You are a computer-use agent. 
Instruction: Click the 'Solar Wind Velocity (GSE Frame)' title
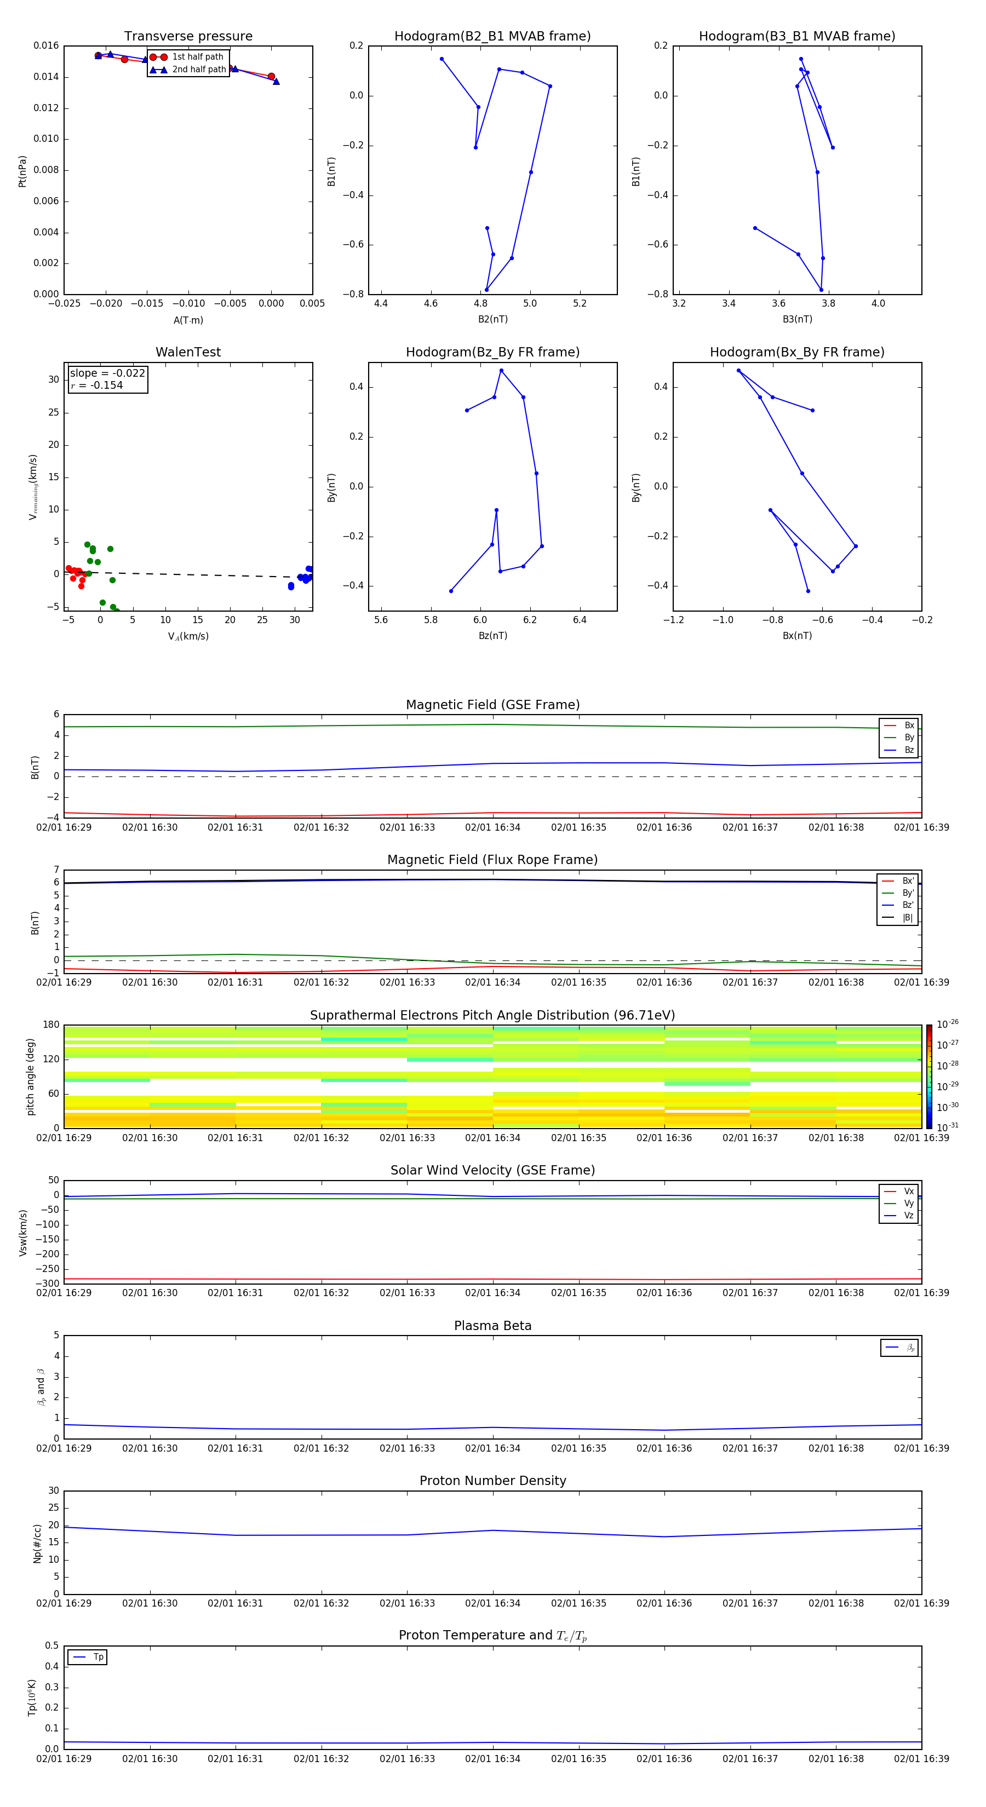492,1170
